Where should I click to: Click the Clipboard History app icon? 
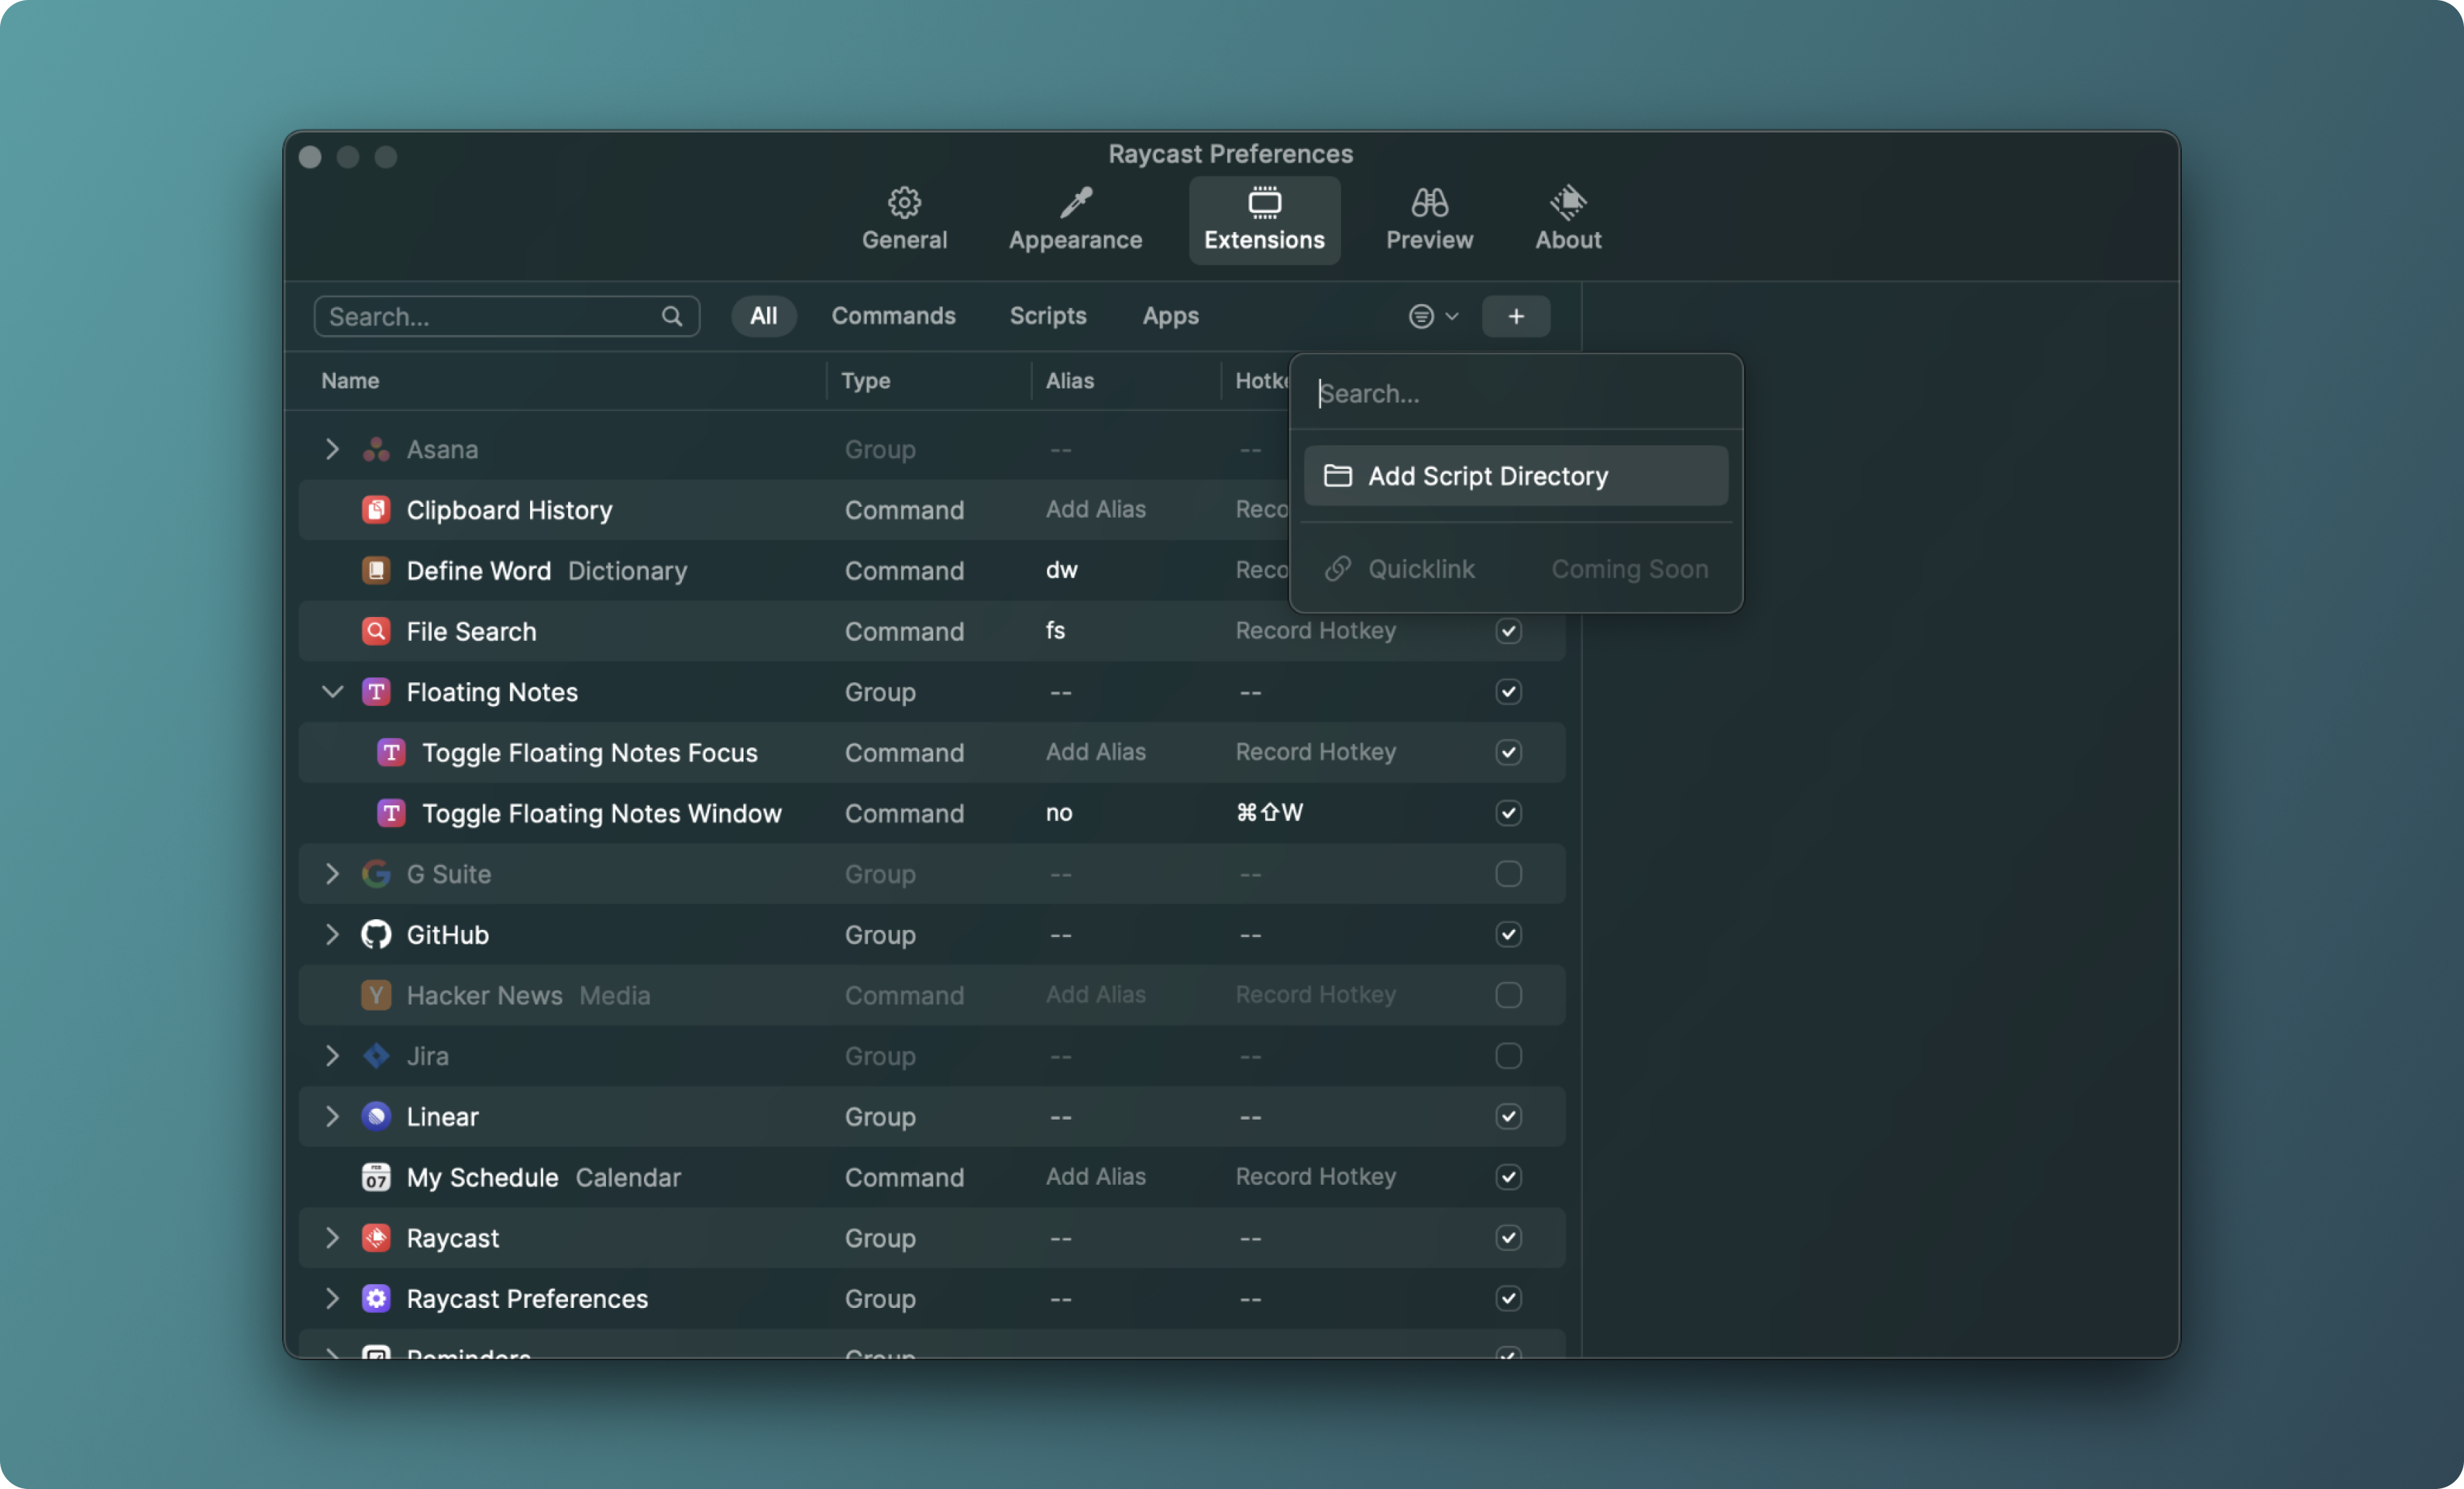pyautogui.click(x=376, y=510)
